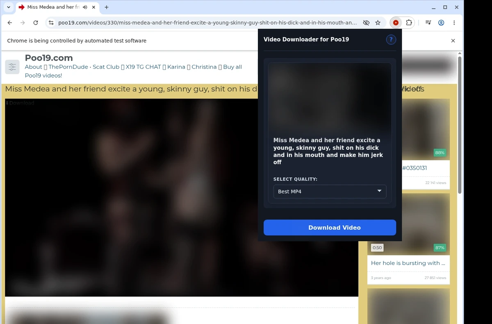
Task: Click the video preview in the downloader popup
Action: click(x=330, y=98)
